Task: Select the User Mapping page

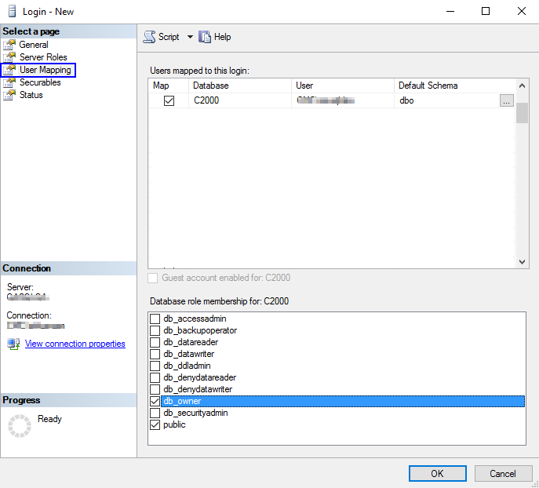Action: (x=45, y=70)
